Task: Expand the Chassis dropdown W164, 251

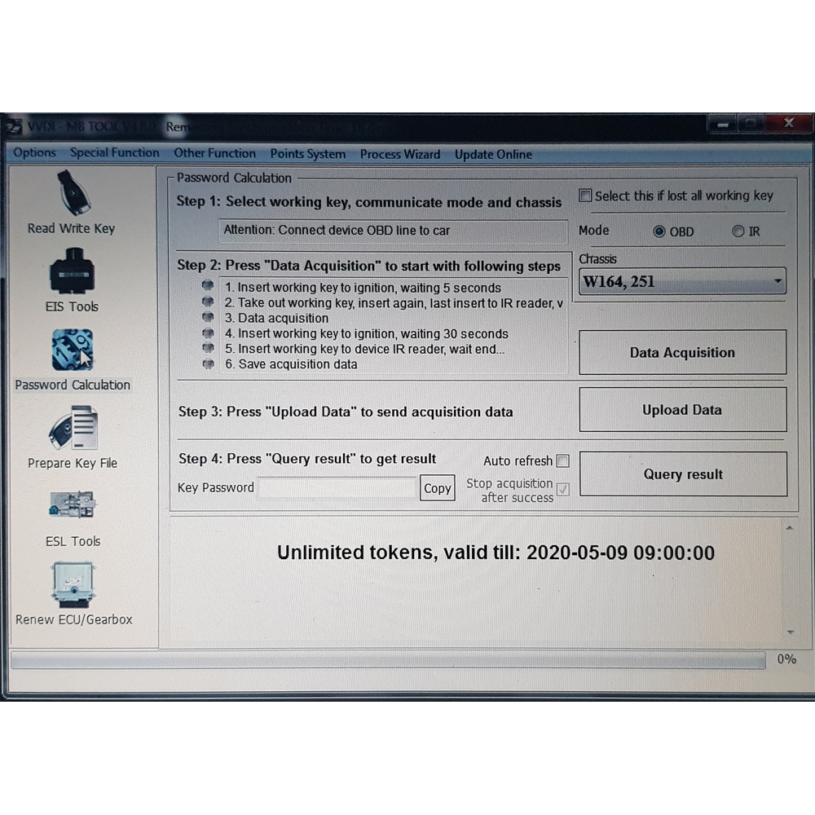Action: pyautogui.click(x=682, y=281)
